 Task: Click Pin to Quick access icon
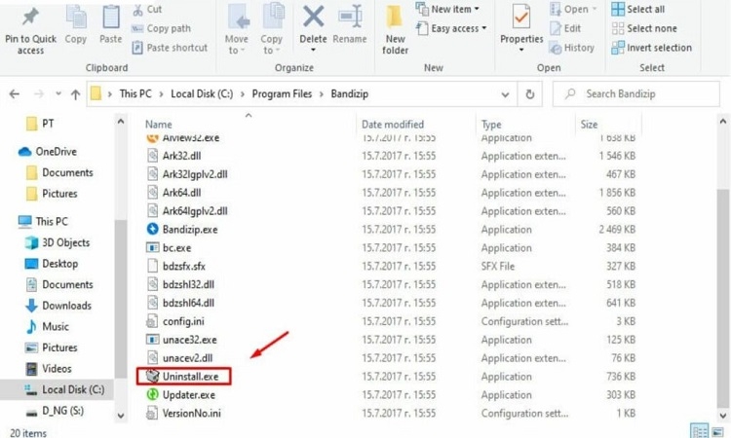(x=31, y=18)
